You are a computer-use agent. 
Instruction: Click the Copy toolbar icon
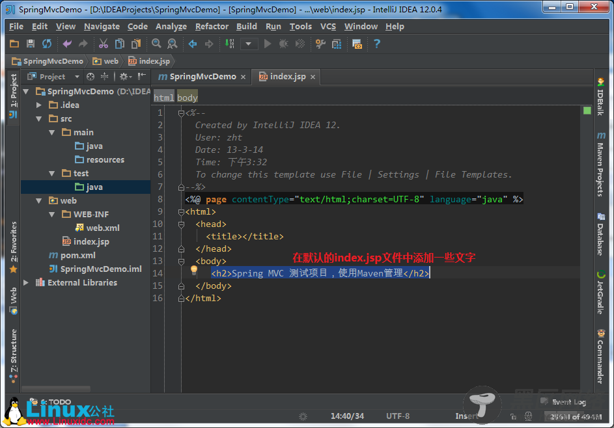(x=119, y=44)
